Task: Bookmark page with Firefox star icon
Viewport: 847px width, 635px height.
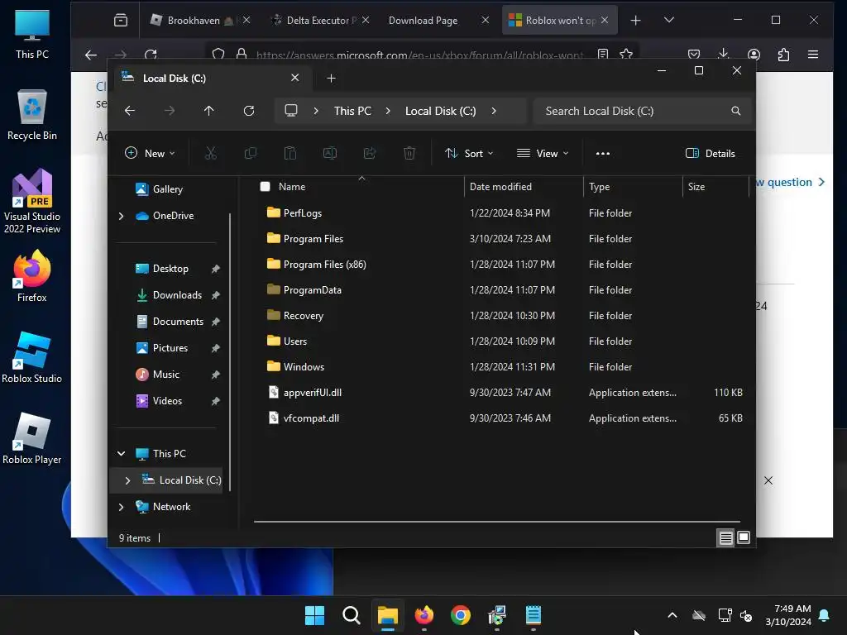Action: click(x=626, y=55)
